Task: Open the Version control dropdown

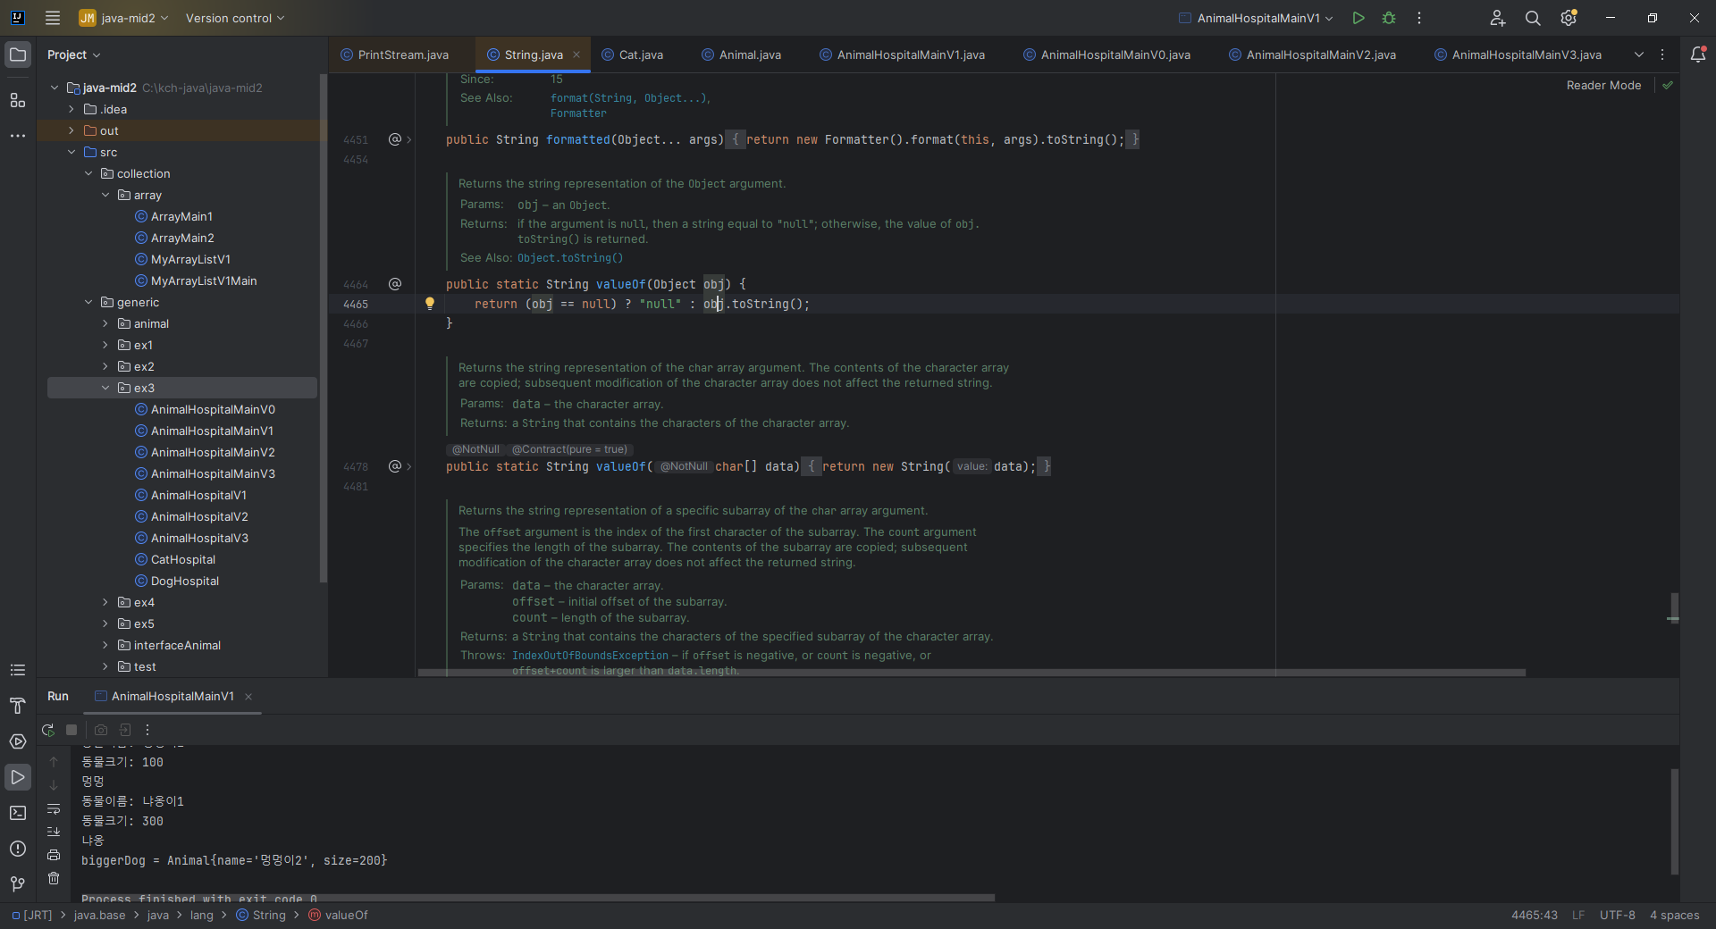Action: (235, 18)
